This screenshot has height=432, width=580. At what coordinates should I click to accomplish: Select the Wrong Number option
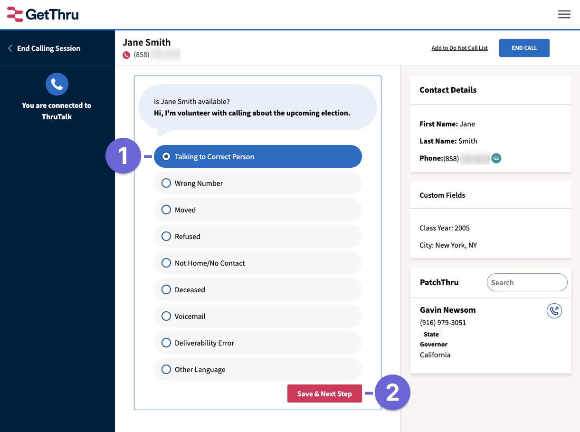pyautogui.click(x=258, y=183)
